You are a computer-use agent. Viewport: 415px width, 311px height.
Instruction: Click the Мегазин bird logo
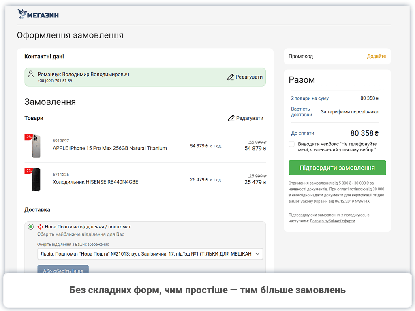click(38, 14)
